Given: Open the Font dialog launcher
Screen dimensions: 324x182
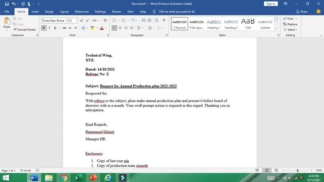Looking at the screenshot, I should click(108, 35).
